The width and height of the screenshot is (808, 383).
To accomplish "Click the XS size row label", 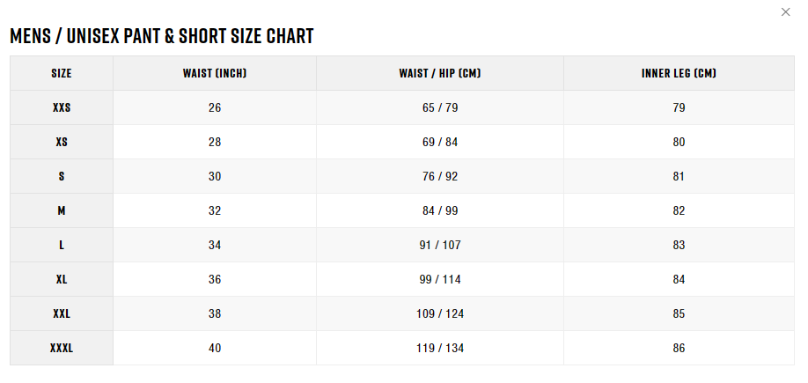I will 62,142.
